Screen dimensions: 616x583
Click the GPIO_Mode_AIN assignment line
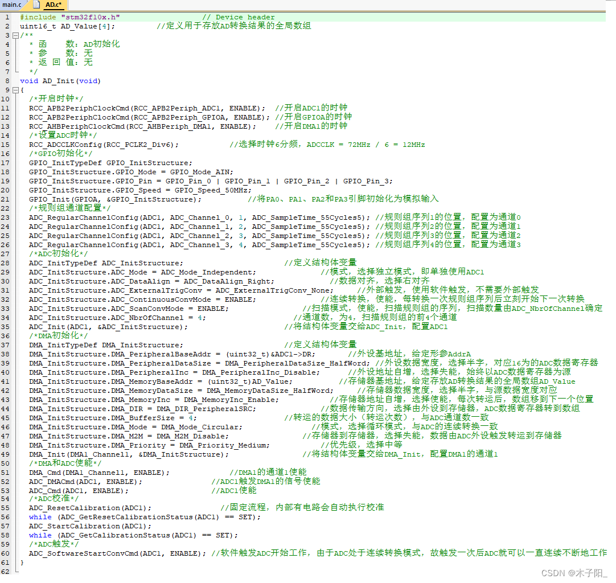[x=131, y=172]
